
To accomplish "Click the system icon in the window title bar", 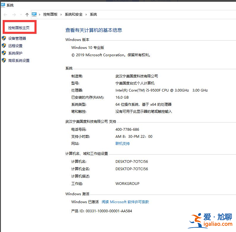I will (2, 5).
